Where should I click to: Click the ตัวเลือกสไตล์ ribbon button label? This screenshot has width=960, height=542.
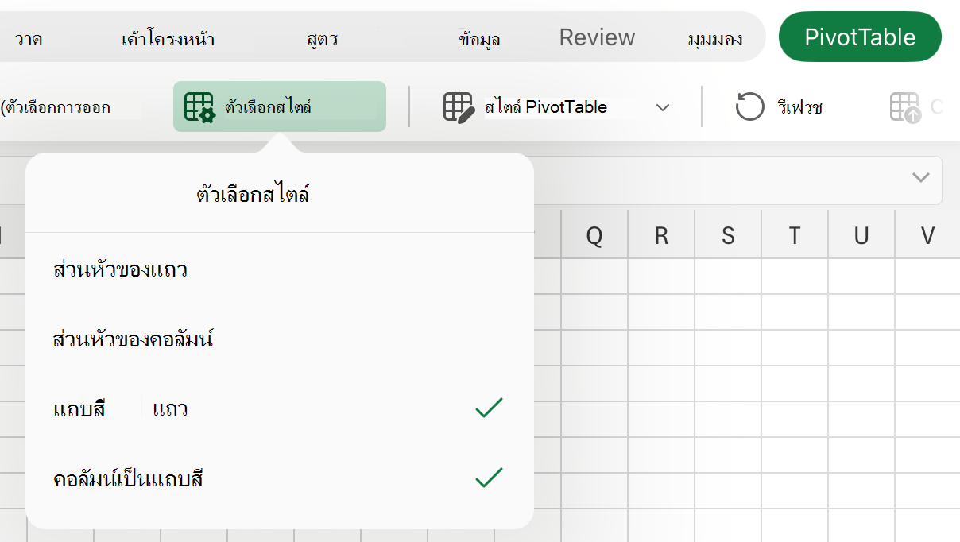pos(268,106)
